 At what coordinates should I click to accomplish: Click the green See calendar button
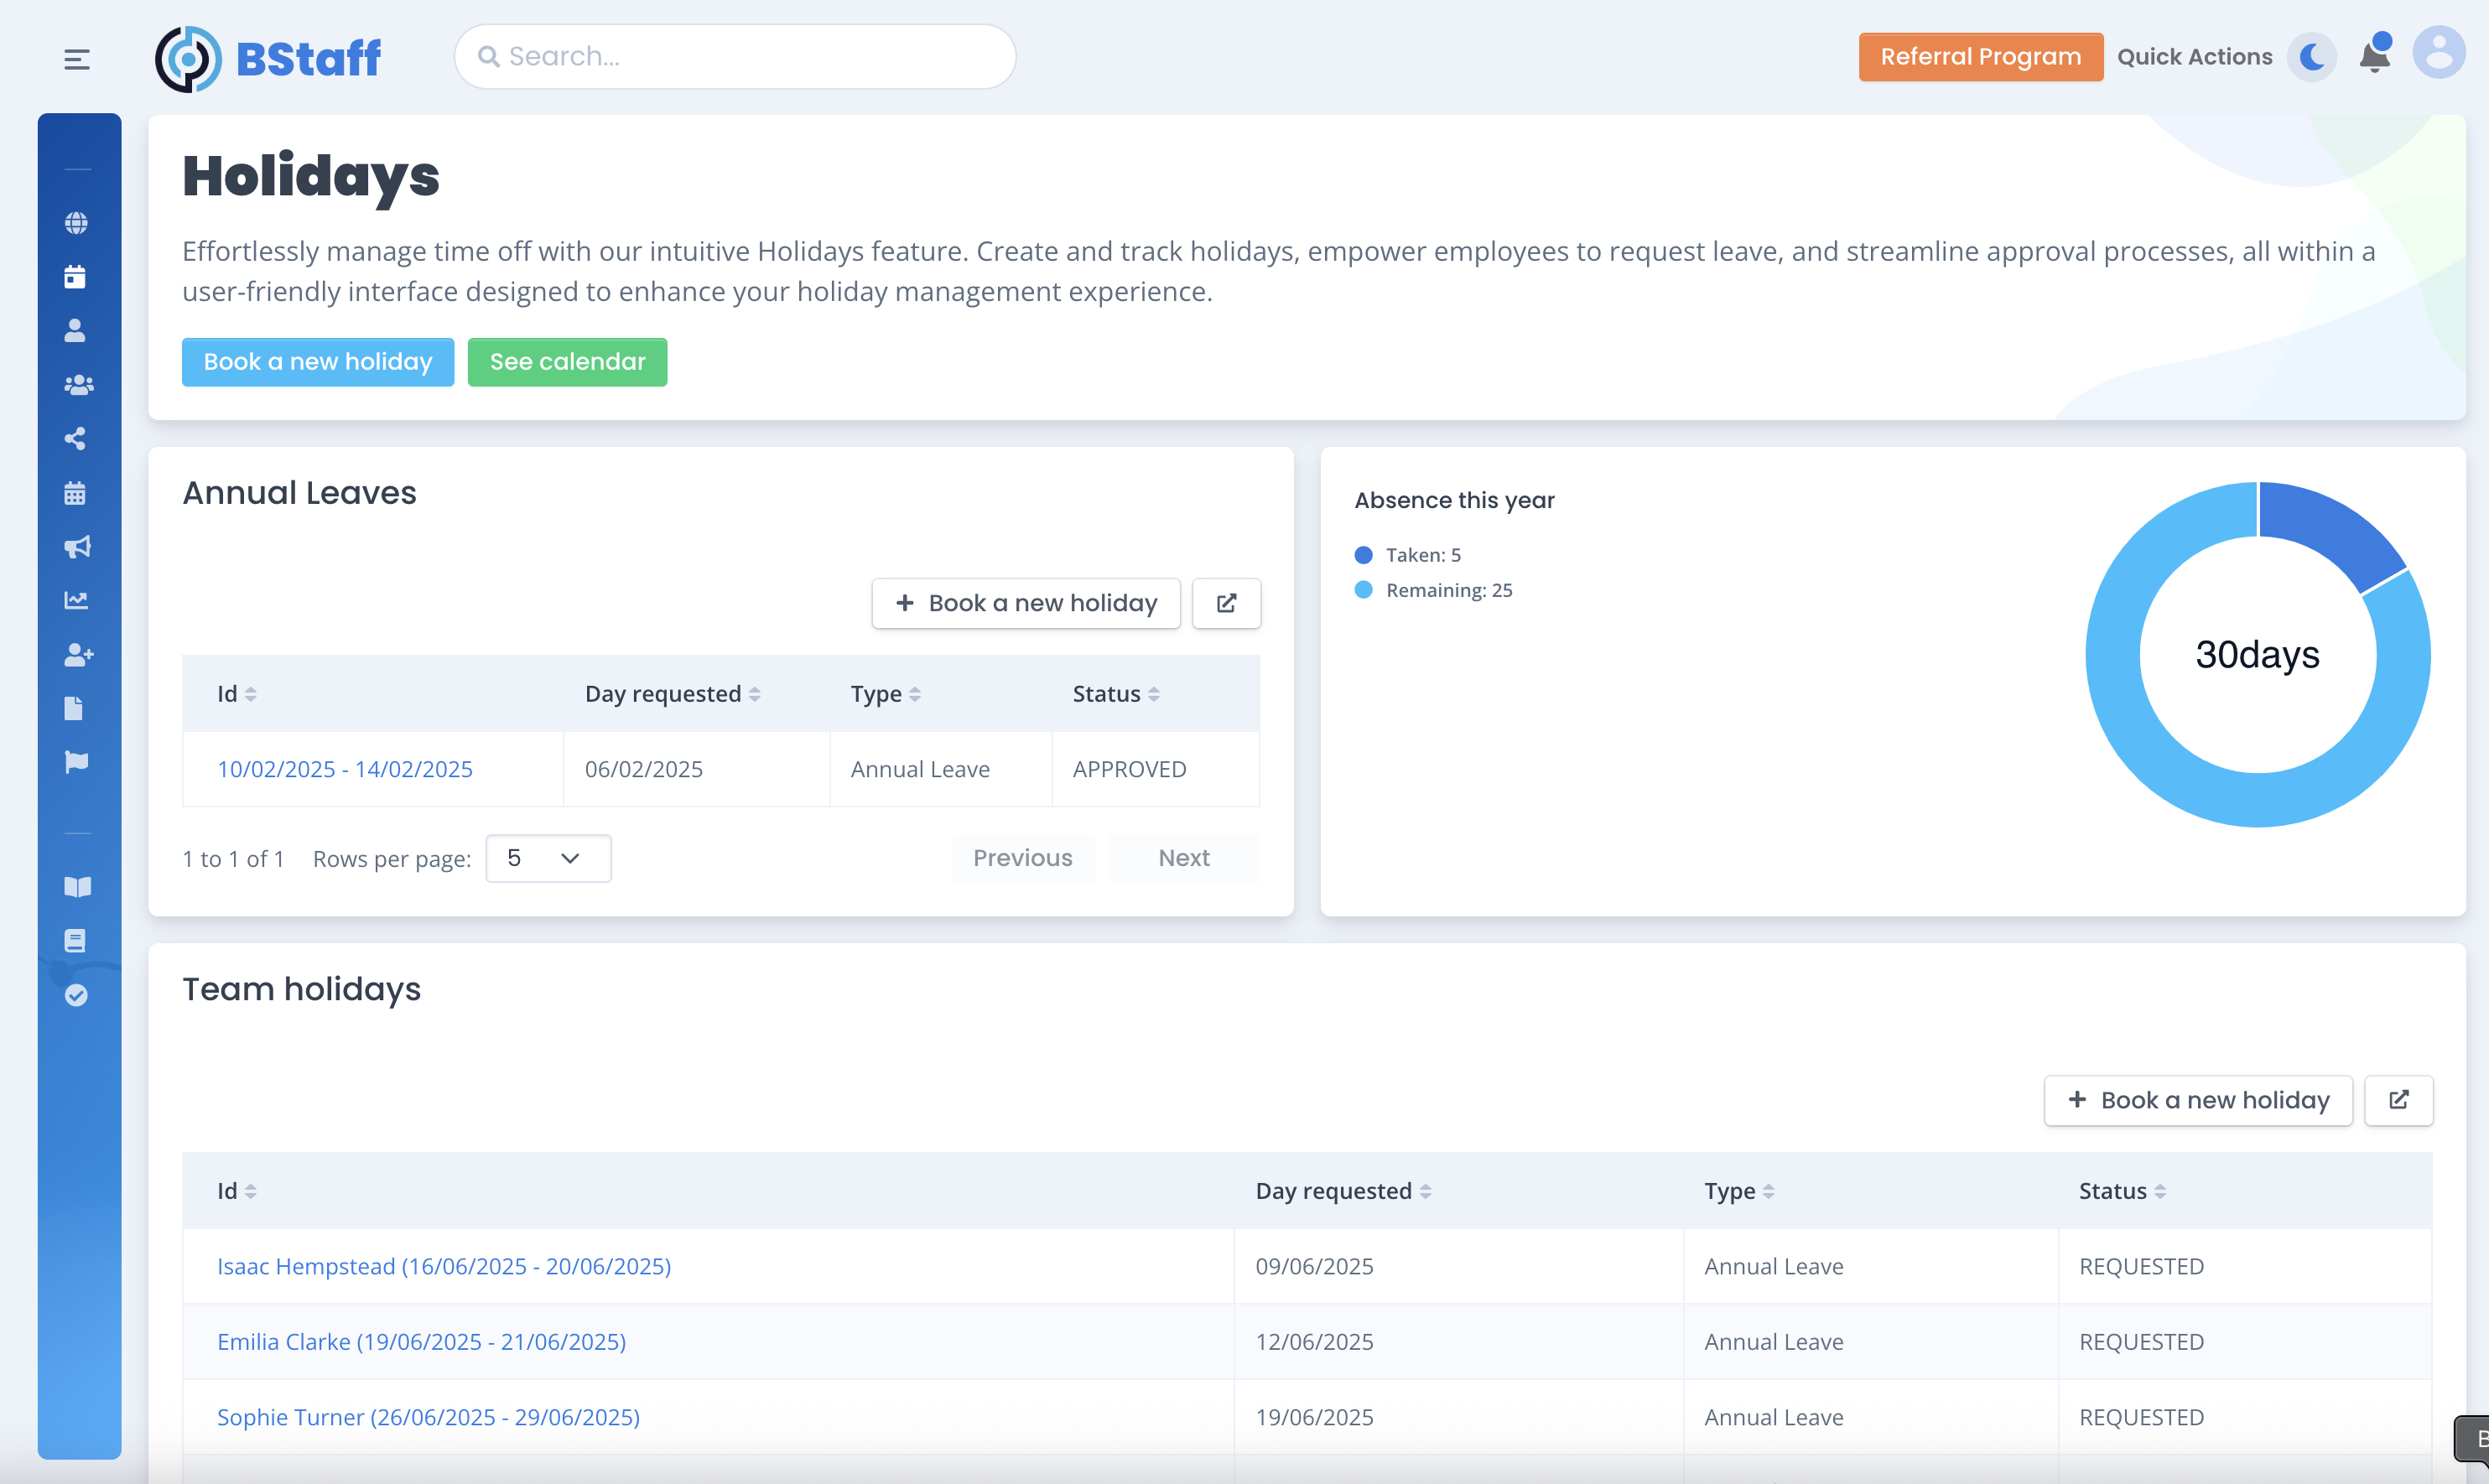pyautogui.click(x=567, y=362)
